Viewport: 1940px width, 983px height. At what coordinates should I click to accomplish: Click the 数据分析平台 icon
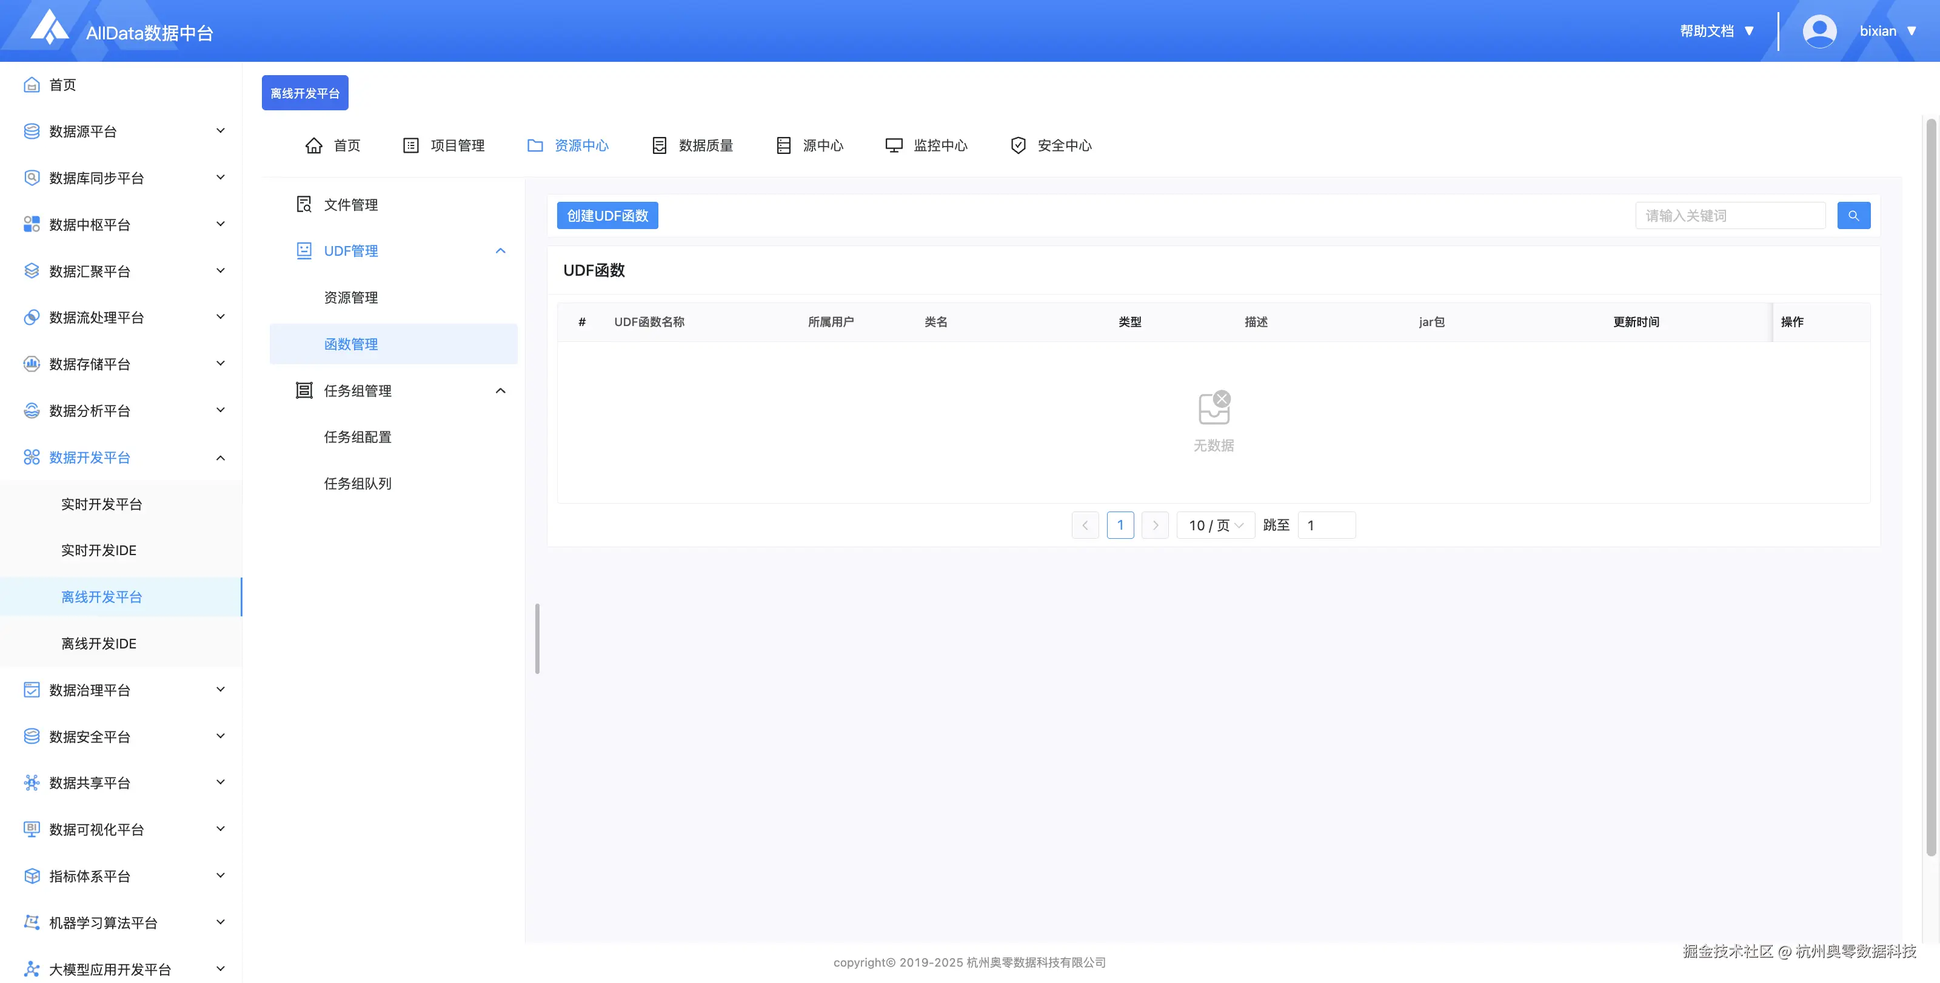pos(32,411)
